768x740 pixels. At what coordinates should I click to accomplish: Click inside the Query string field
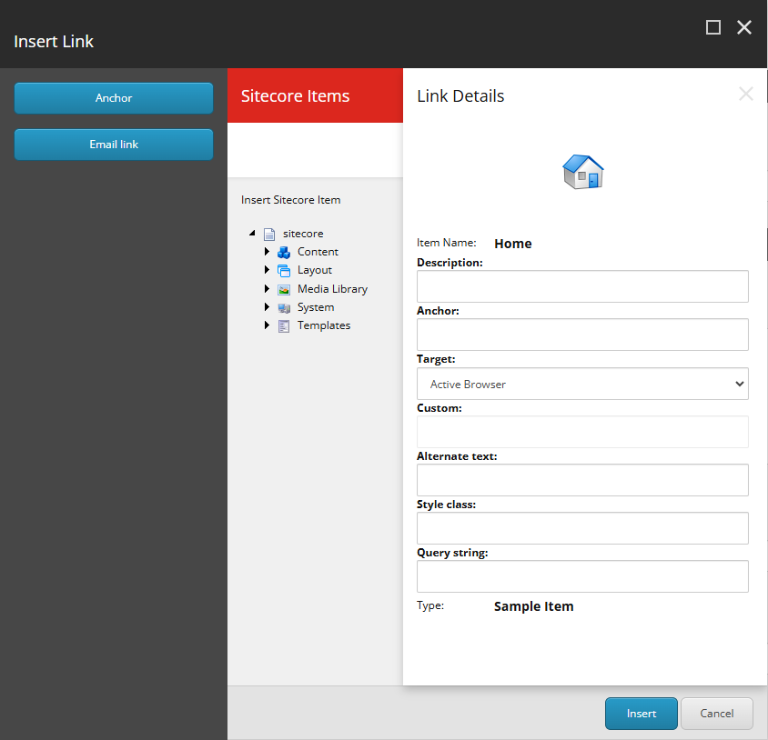tap(582, 576)
